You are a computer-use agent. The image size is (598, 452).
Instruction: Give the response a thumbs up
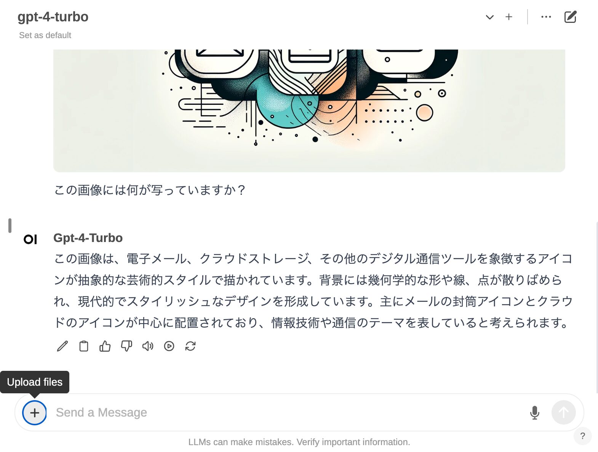[105, 346]
